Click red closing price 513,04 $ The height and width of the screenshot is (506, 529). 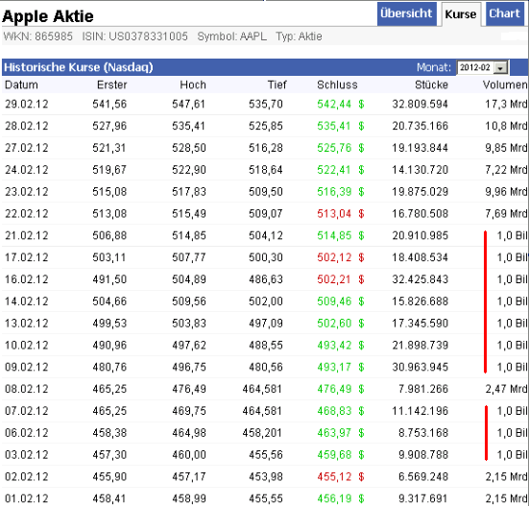(341, 213)
